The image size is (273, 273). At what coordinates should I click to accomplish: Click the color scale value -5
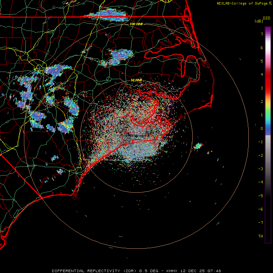(x=261, y=196)
